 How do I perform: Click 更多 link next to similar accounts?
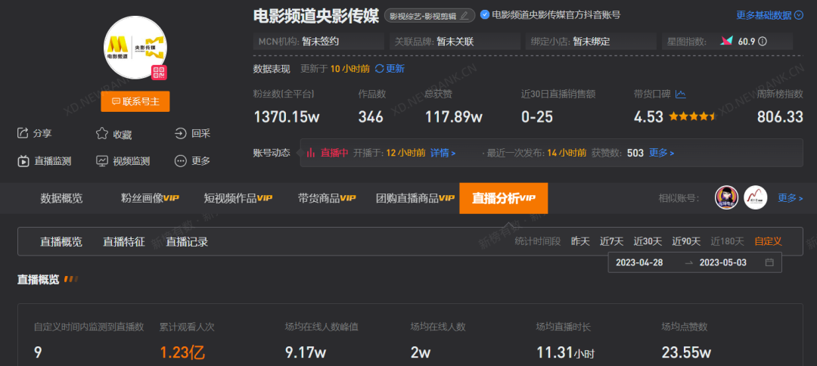tap(791, 198)
